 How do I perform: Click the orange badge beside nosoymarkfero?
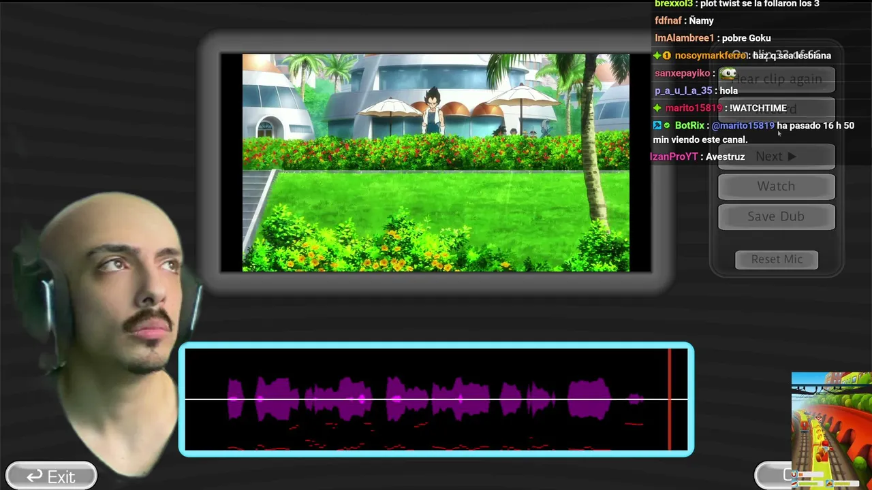[667, 56]
